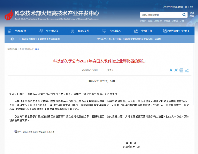Click the speaker announcement icon
Screen dimensions: 198x154
pyautogui.click(x=12, y=39)
